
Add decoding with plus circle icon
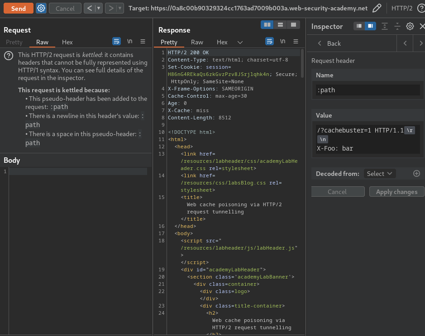[x=416, y=174]
